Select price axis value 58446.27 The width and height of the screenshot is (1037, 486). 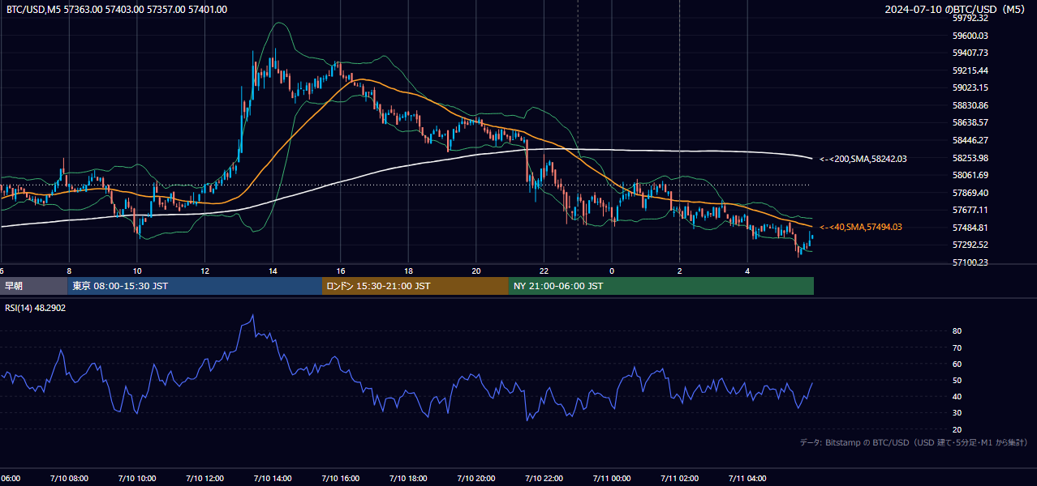click(970, 140)
